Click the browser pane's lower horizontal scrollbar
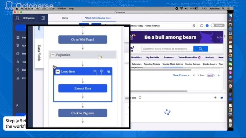This screenshot has width=246, height=138. (159, 91)
